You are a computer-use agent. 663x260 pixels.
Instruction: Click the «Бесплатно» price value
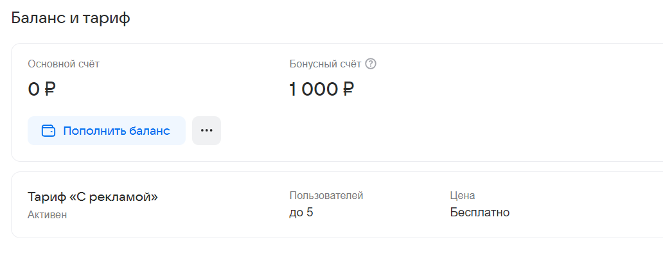[x=480, y=212]
